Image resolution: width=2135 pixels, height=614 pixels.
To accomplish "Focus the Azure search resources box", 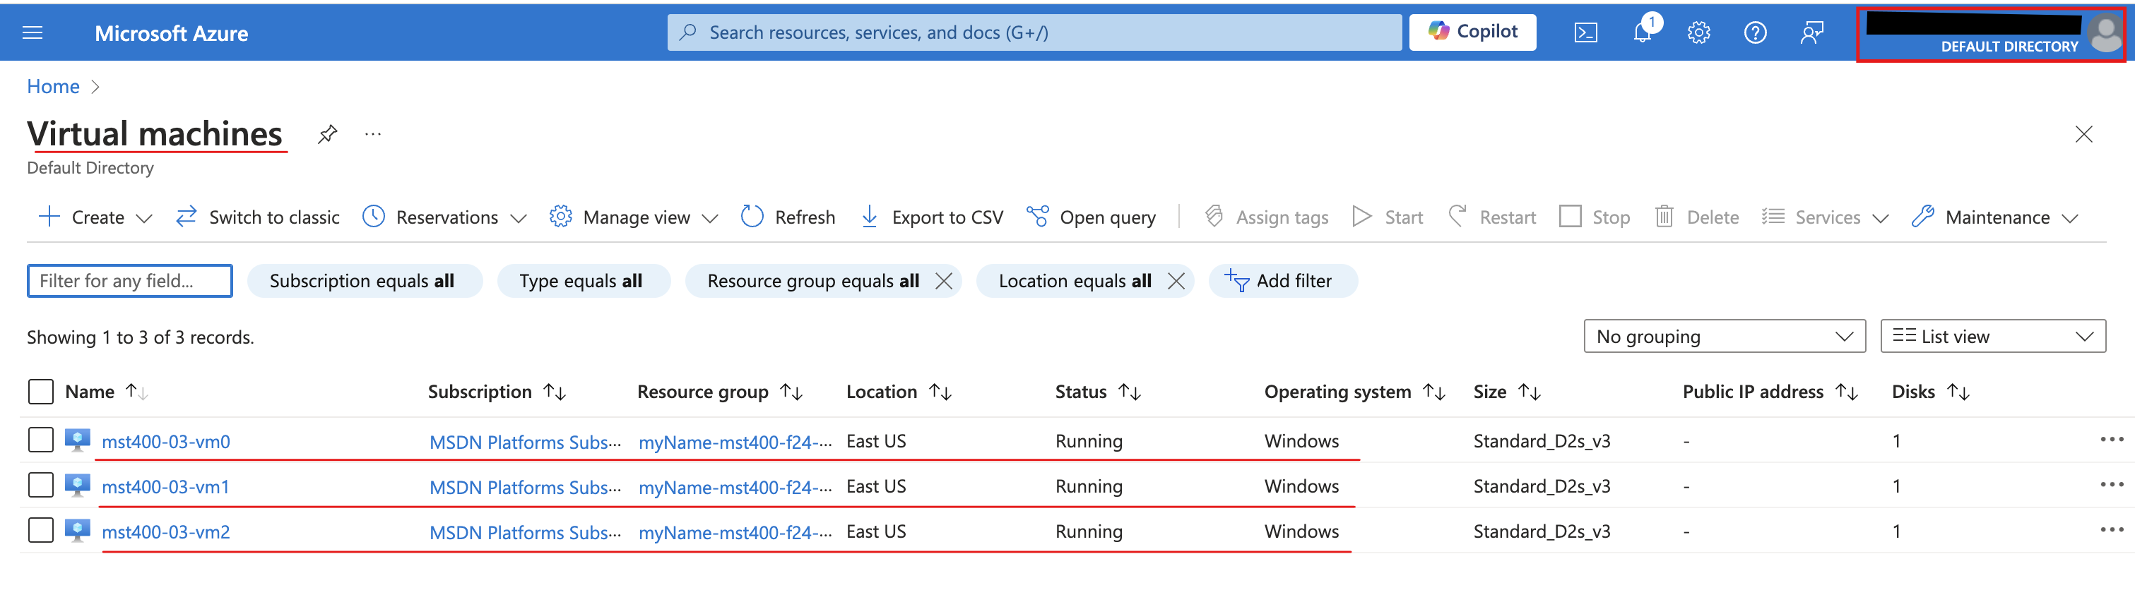I will tap(1034, 32).
